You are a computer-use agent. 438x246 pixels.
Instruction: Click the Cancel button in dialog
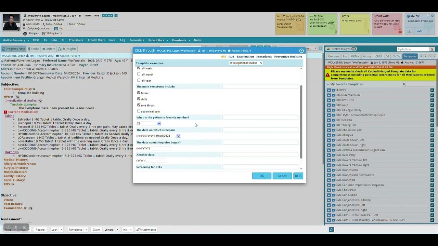(282, 176)
